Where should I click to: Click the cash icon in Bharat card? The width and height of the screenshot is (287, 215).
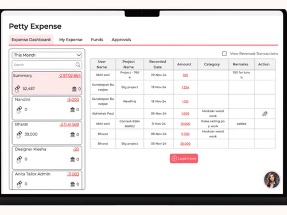[19, 135]
